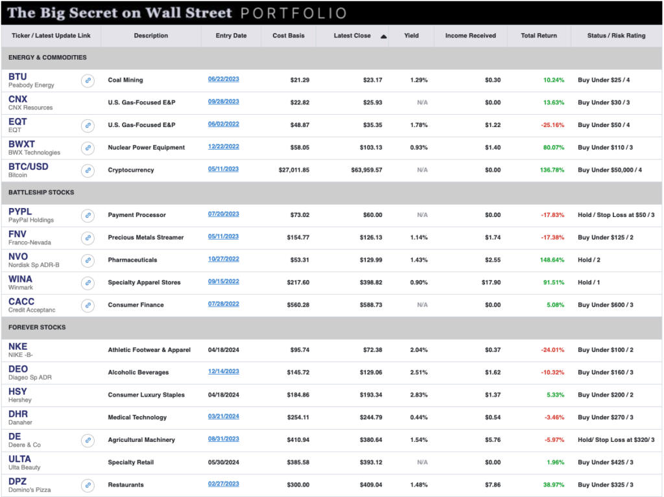Open the PYPL entry date 07/20/2023 link
Screen dimensions: 664x497
(223, 214)
